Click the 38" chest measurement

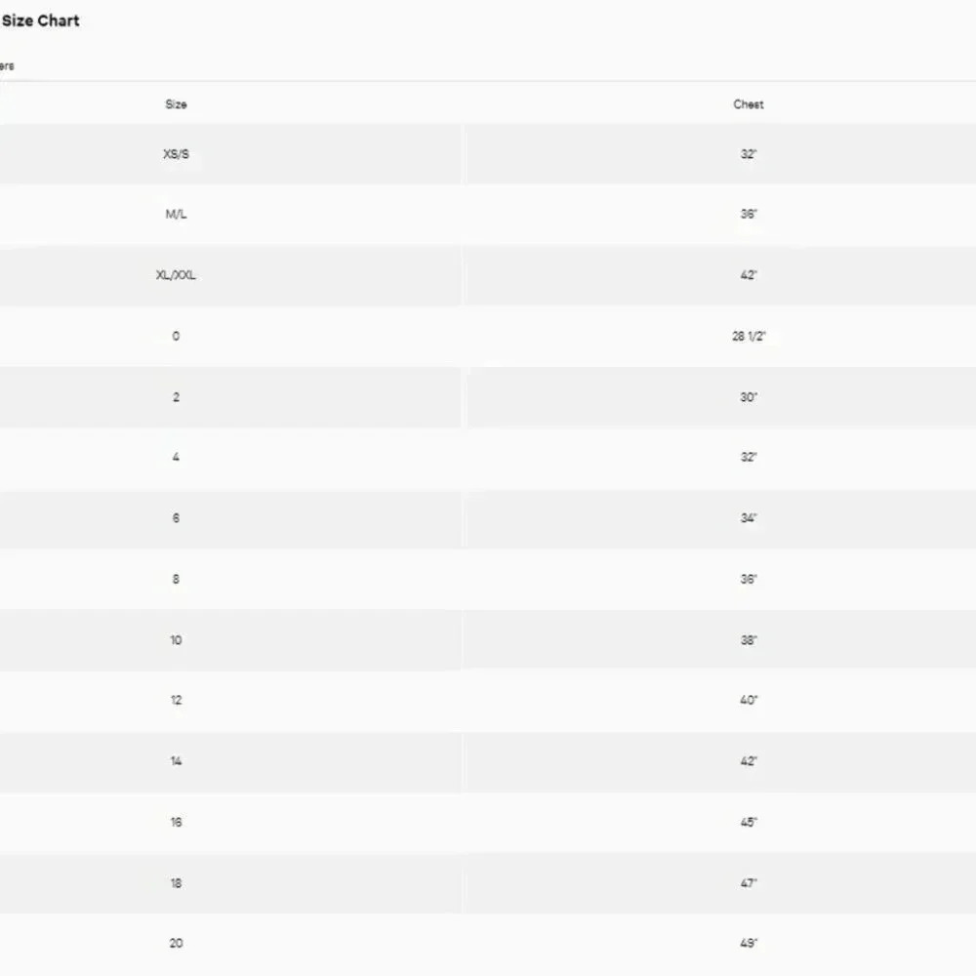749,640
